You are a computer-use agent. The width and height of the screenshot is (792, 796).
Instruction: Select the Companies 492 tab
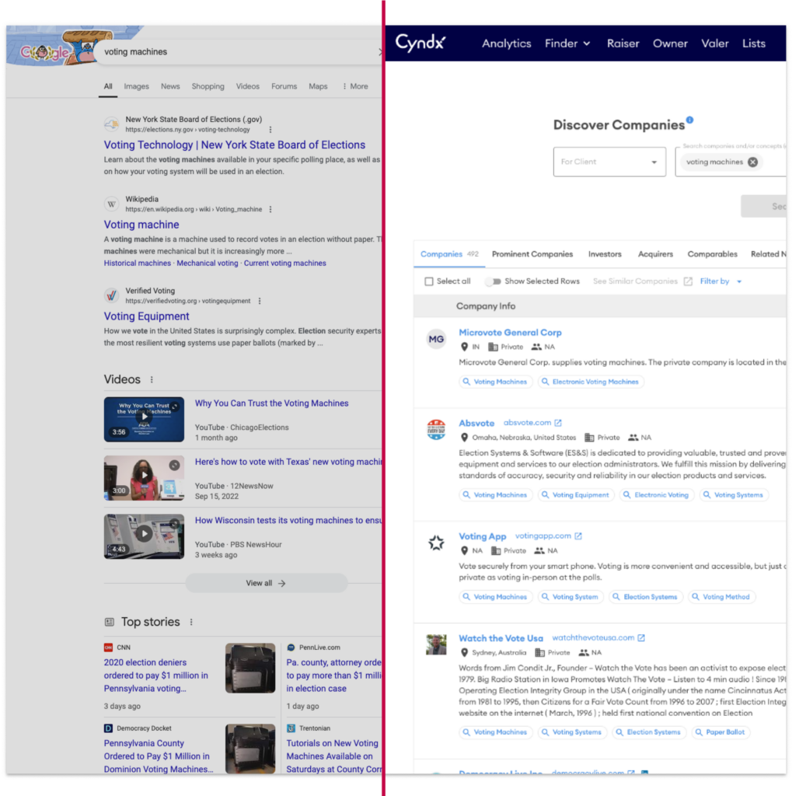pyautogui.click(x=449, y=254)
